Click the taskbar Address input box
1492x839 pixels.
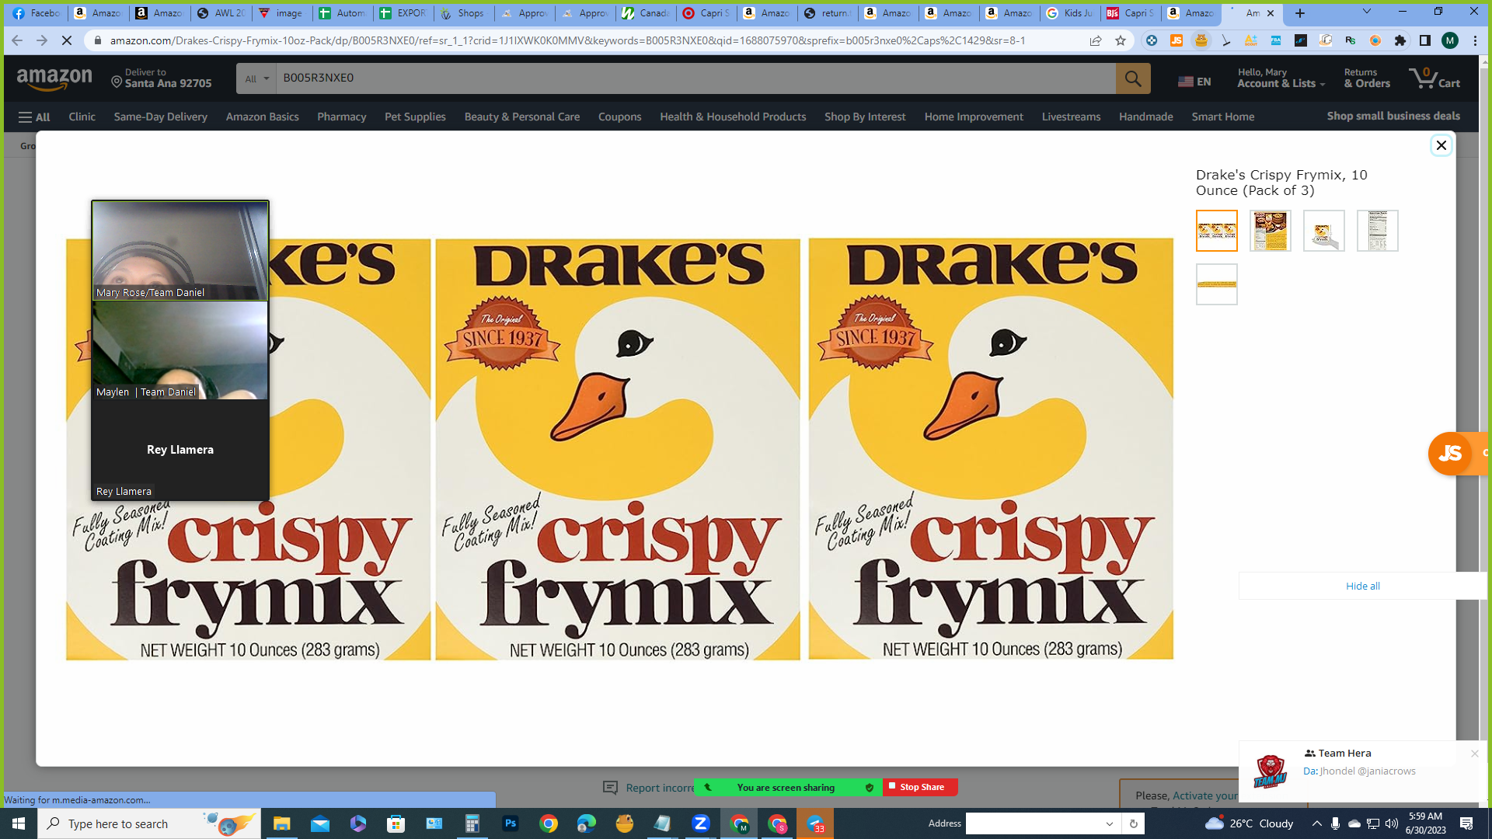tap(1034, 823)
